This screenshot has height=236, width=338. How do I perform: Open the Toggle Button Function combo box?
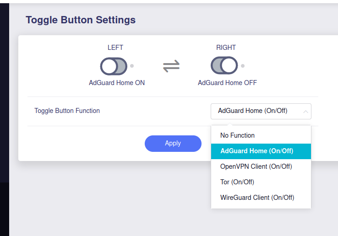click(261, 111)
